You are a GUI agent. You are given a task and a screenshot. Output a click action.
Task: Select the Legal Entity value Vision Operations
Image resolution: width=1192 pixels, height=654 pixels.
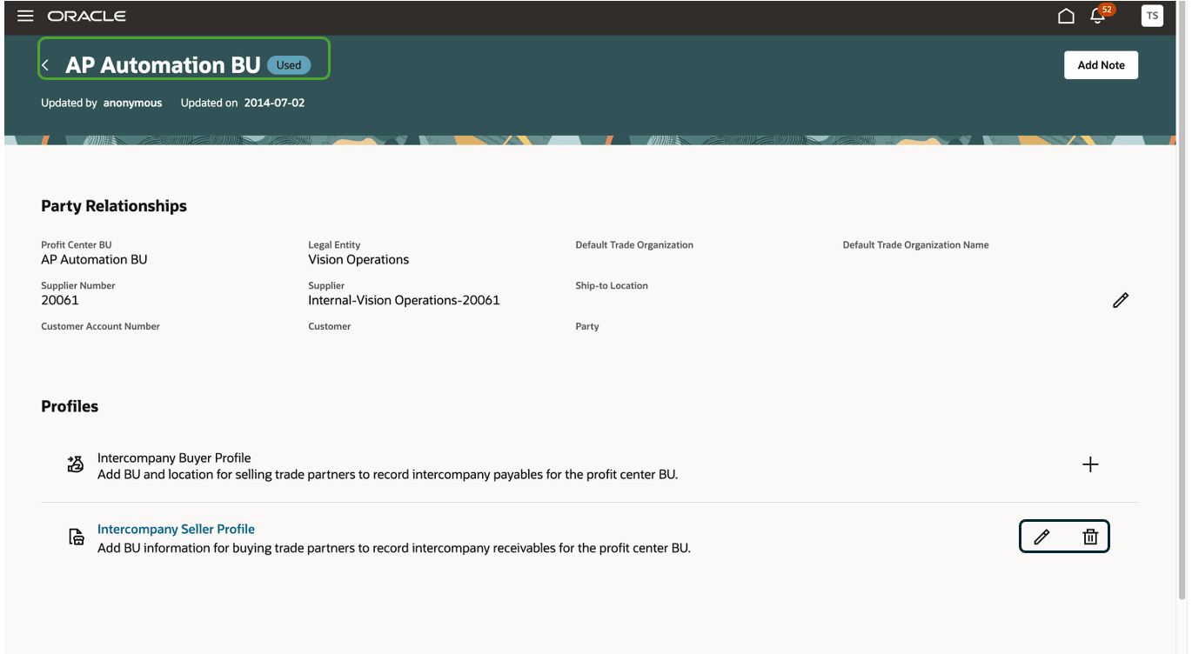[x=358, y=259]
